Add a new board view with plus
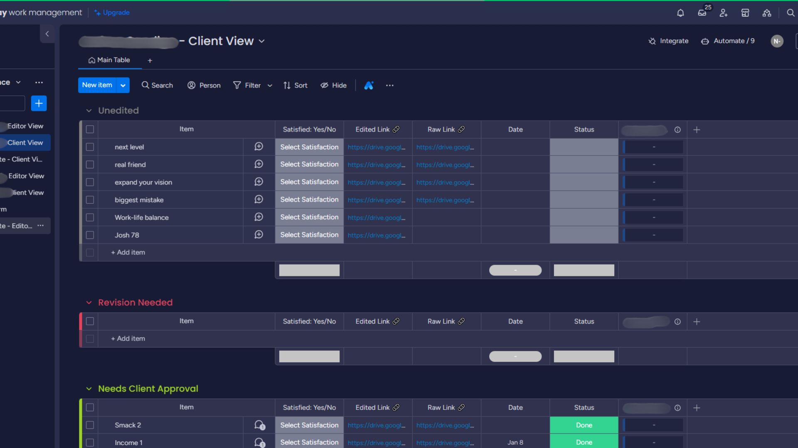This screenshot has height=448, width=798. click(x=150, y=61)
